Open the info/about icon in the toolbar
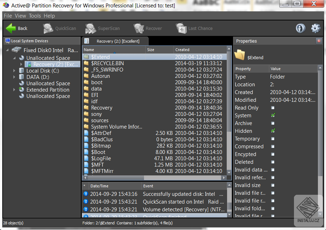The height and width of the screenshot is (230, 326). click(300, 28)
